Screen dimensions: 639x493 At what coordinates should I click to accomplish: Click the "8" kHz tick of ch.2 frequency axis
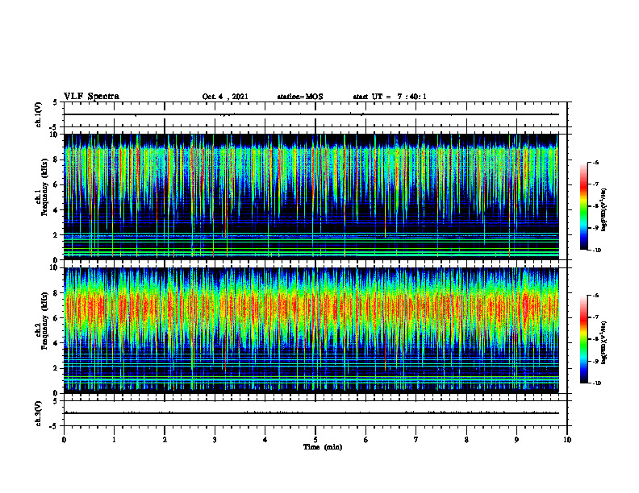[x=56, y=293]
